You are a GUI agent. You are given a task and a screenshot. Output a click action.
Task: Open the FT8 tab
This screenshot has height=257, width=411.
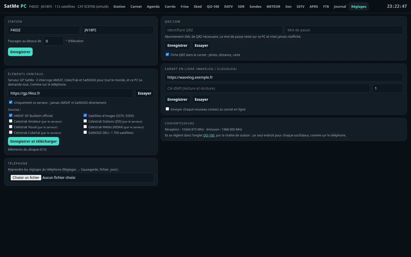(326, 6)
